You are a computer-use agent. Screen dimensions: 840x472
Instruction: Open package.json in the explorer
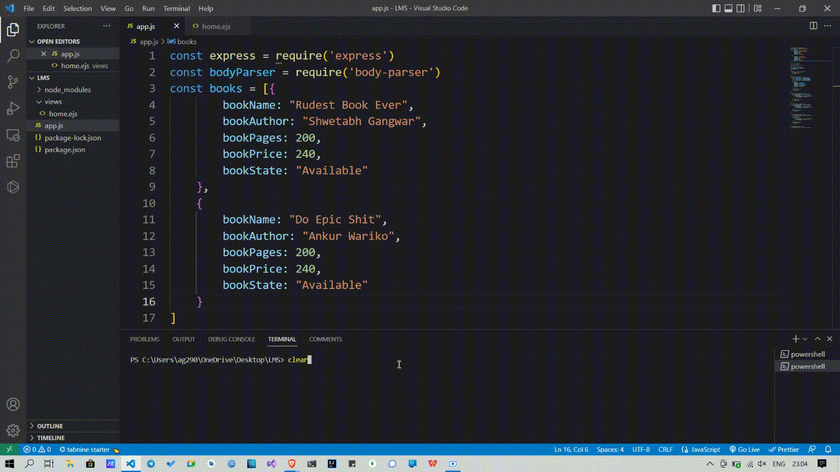pos(73,150)
